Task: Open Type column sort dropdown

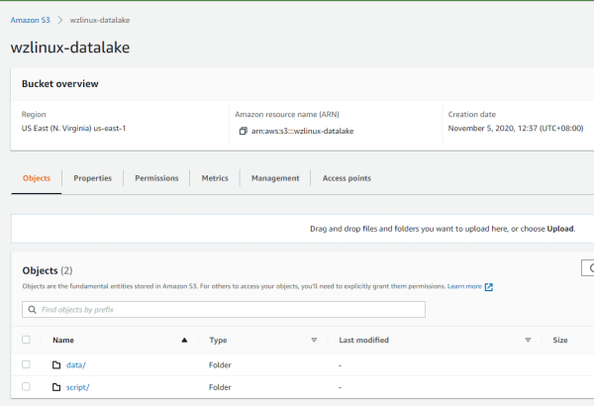Action: 314,340
